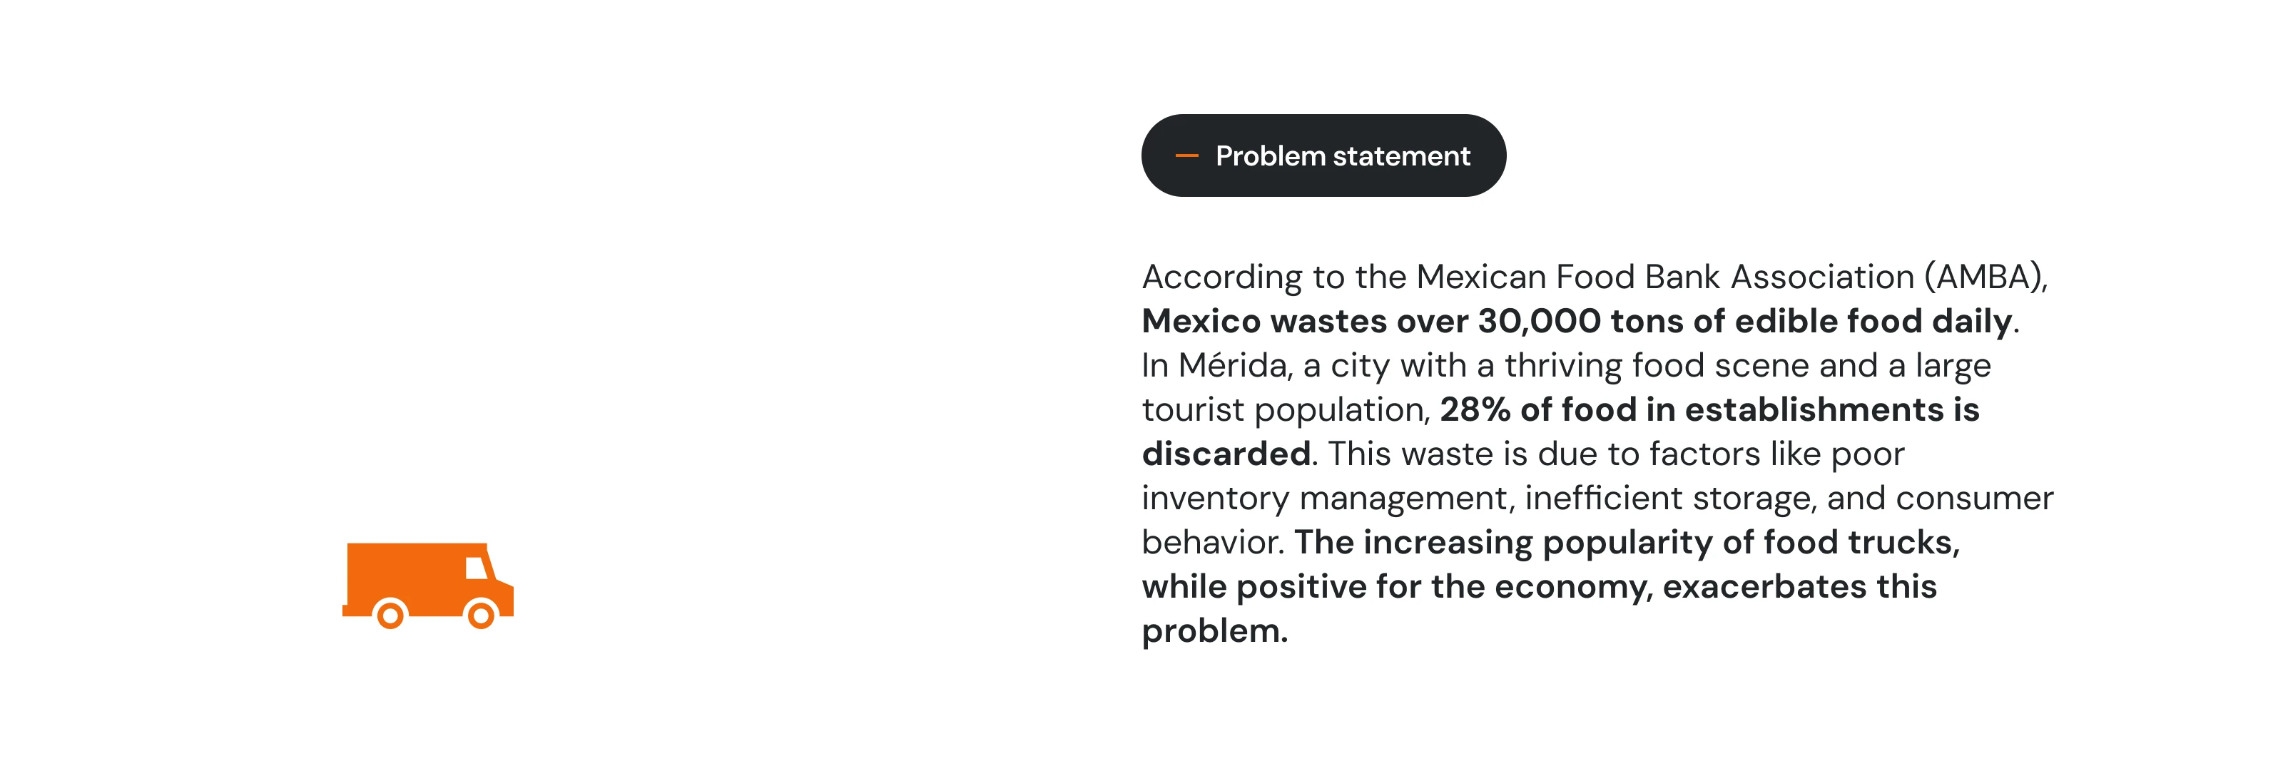Click the bold phrase about 30,000 tons
The width and height of the screenshot is (2283, 766).
tap(1576, 320)
